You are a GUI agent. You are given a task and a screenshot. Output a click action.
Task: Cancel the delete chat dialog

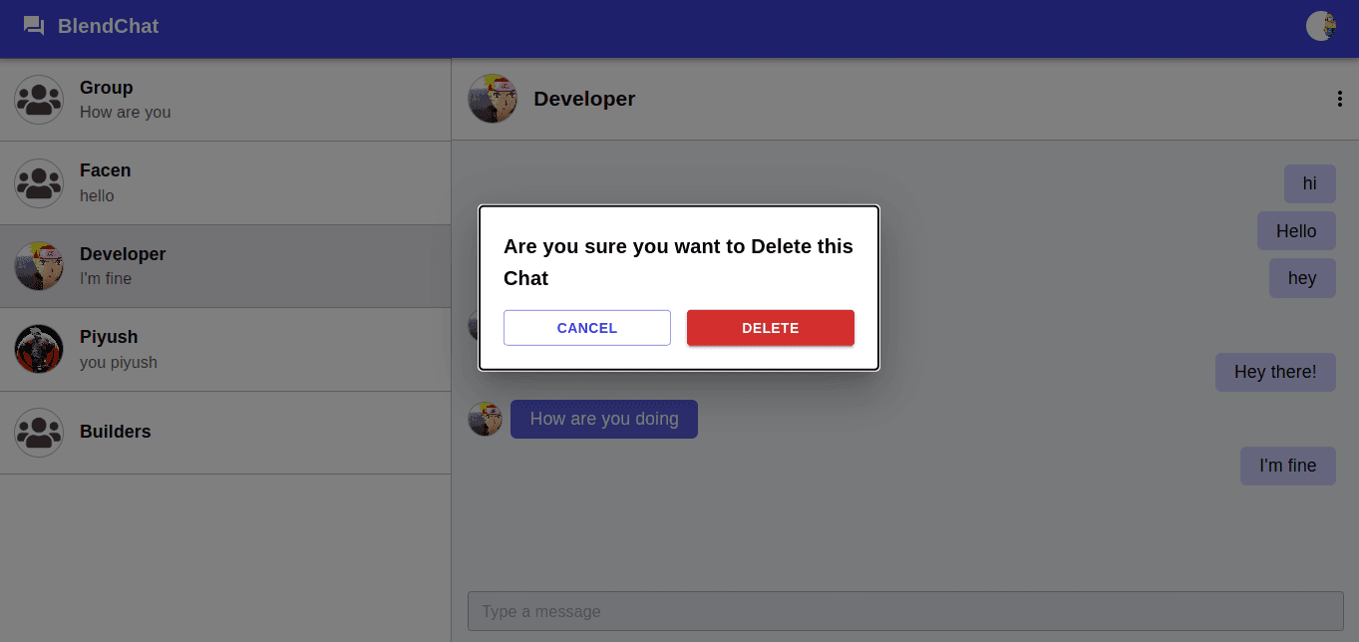[x=587, y=328]
